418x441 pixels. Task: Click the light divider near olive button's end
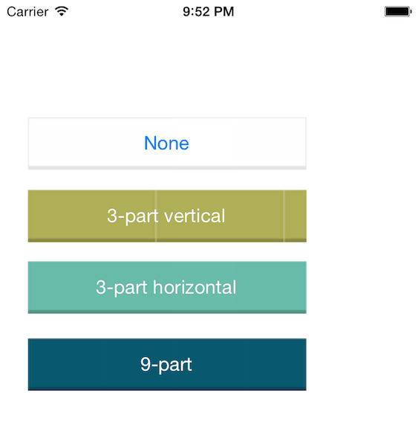point(284,216)
